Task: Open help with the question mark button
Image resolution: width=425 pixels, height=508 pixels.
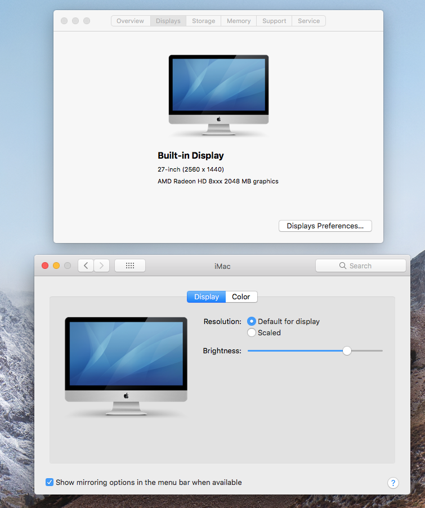Action: (393, 483)
